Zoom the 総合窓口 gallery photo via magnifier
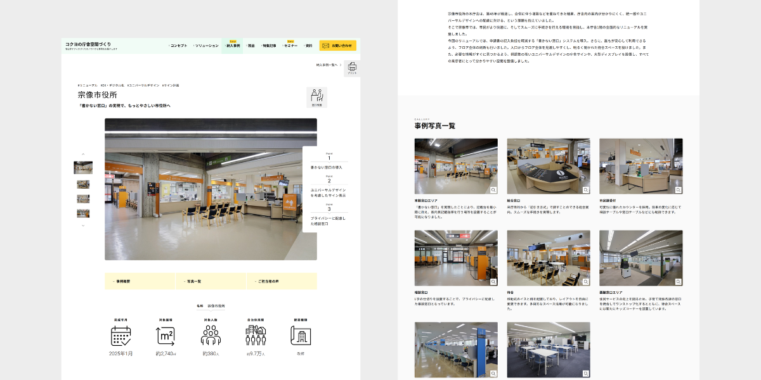The image size is (761, 380). click(x=585, y=189)
